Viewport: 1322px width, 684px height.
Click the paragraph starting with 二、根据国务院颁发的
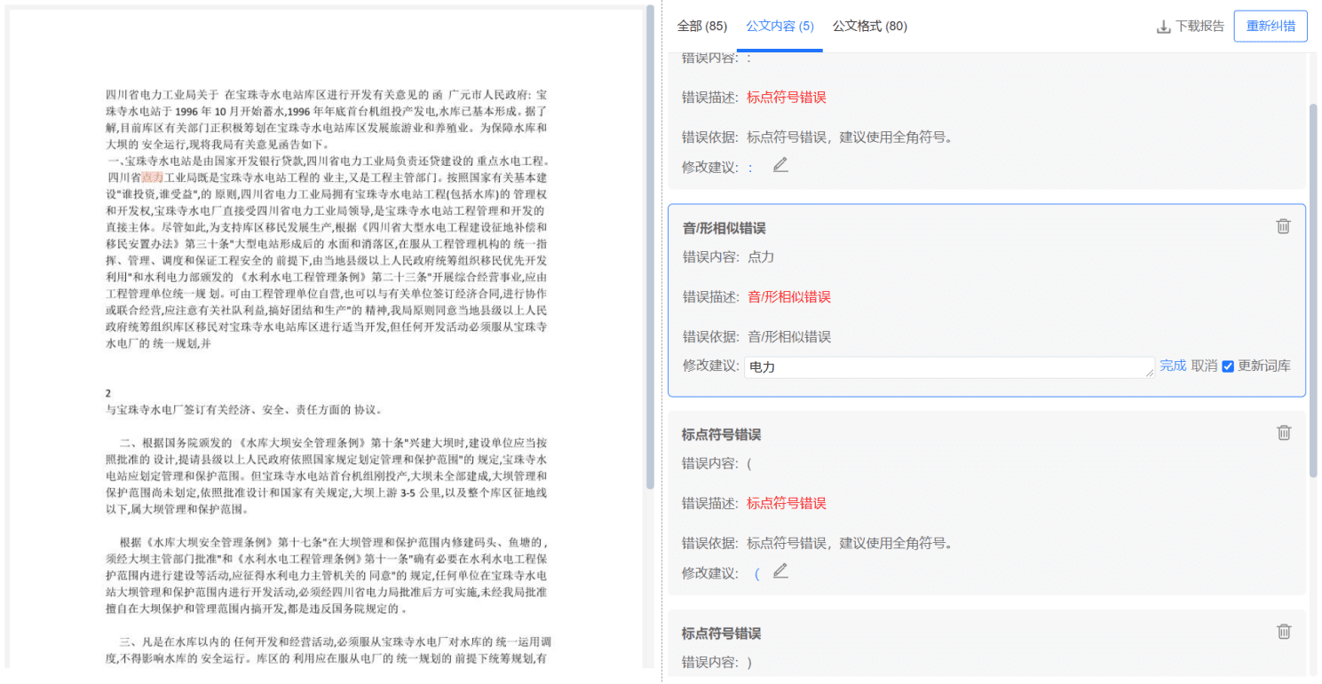pyautogui.click(x=327, y=476)
